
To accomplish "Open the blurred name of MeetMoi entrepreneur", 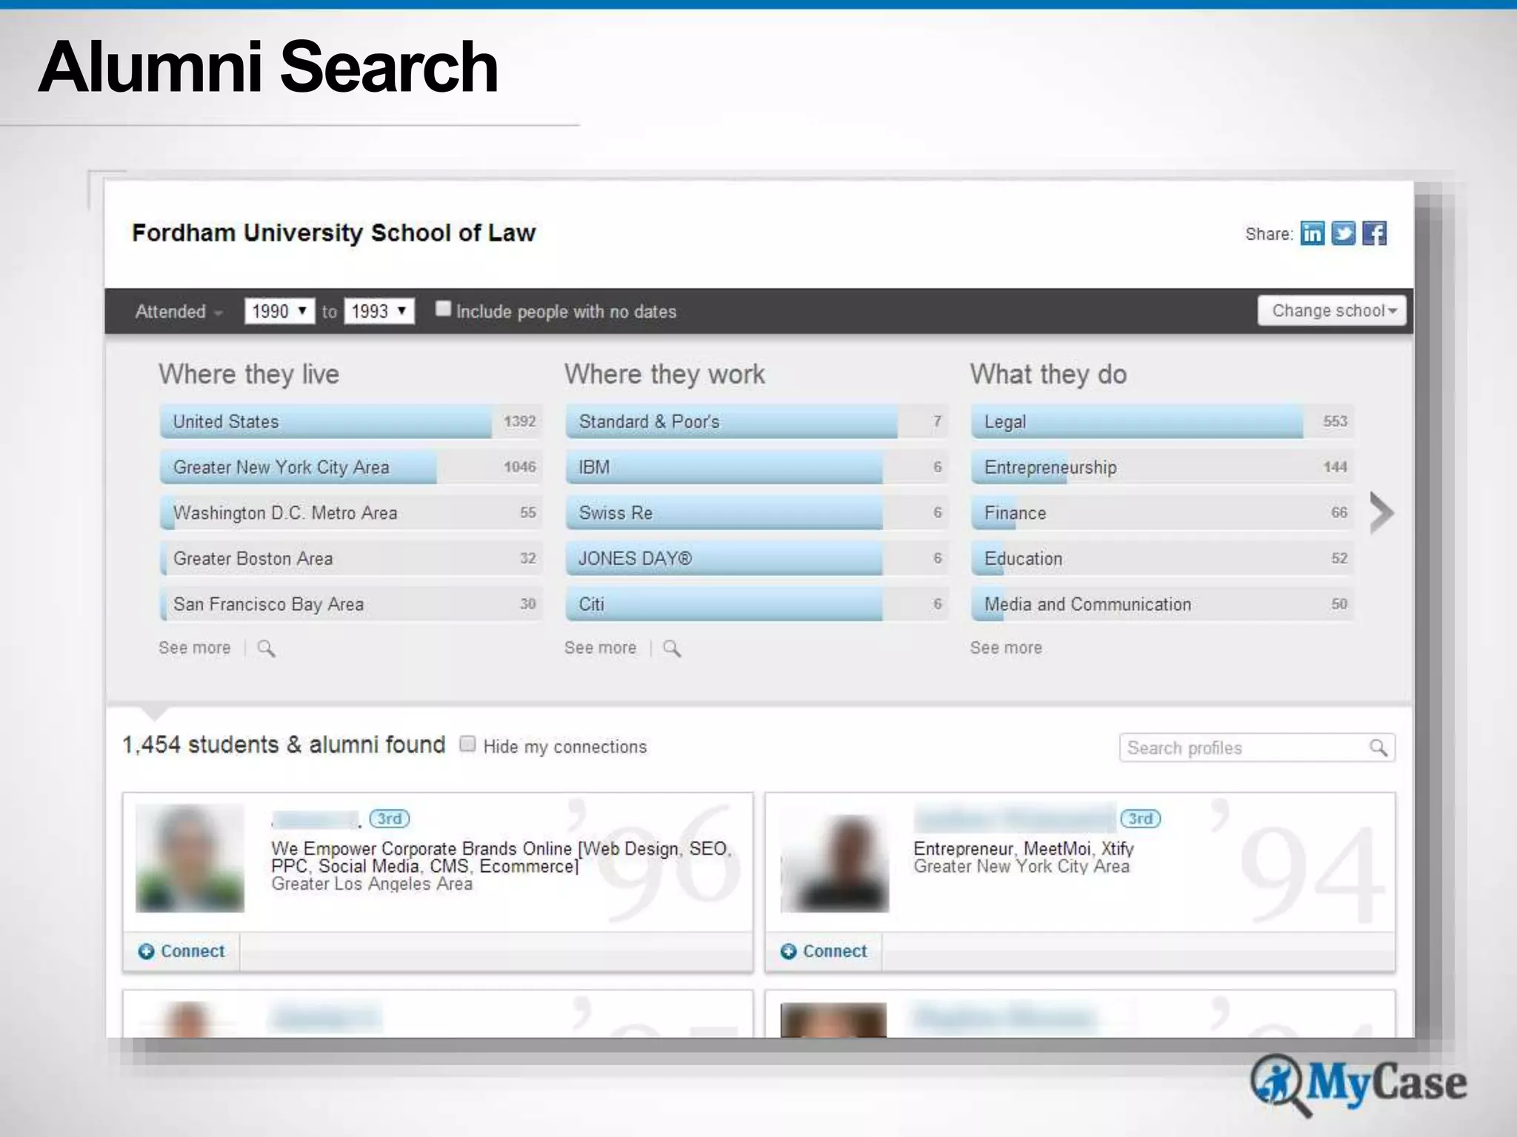I will coord(1015,818).
